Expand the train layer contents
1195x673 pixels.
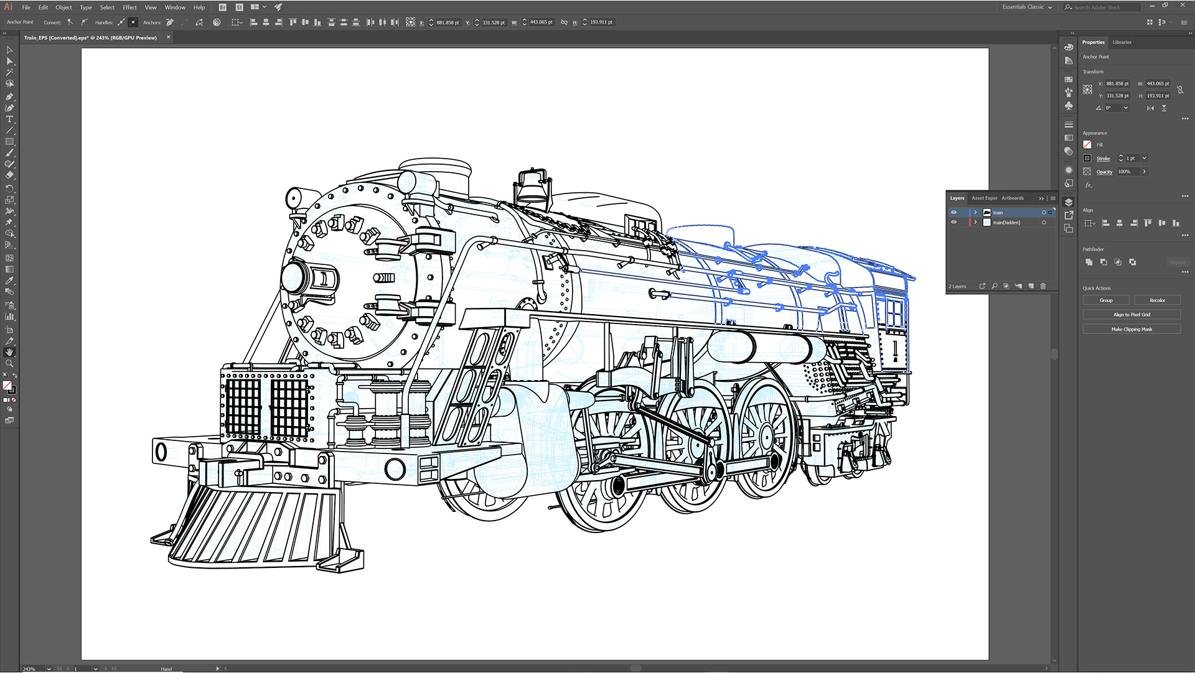coord(975,212)
